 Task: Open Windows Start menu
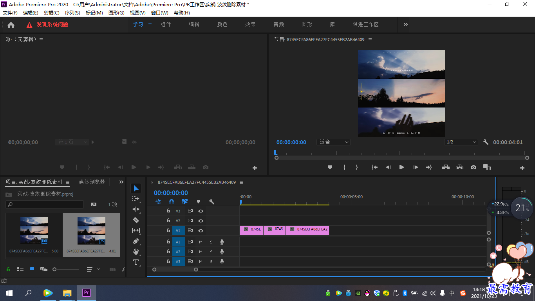pos(9,293)
